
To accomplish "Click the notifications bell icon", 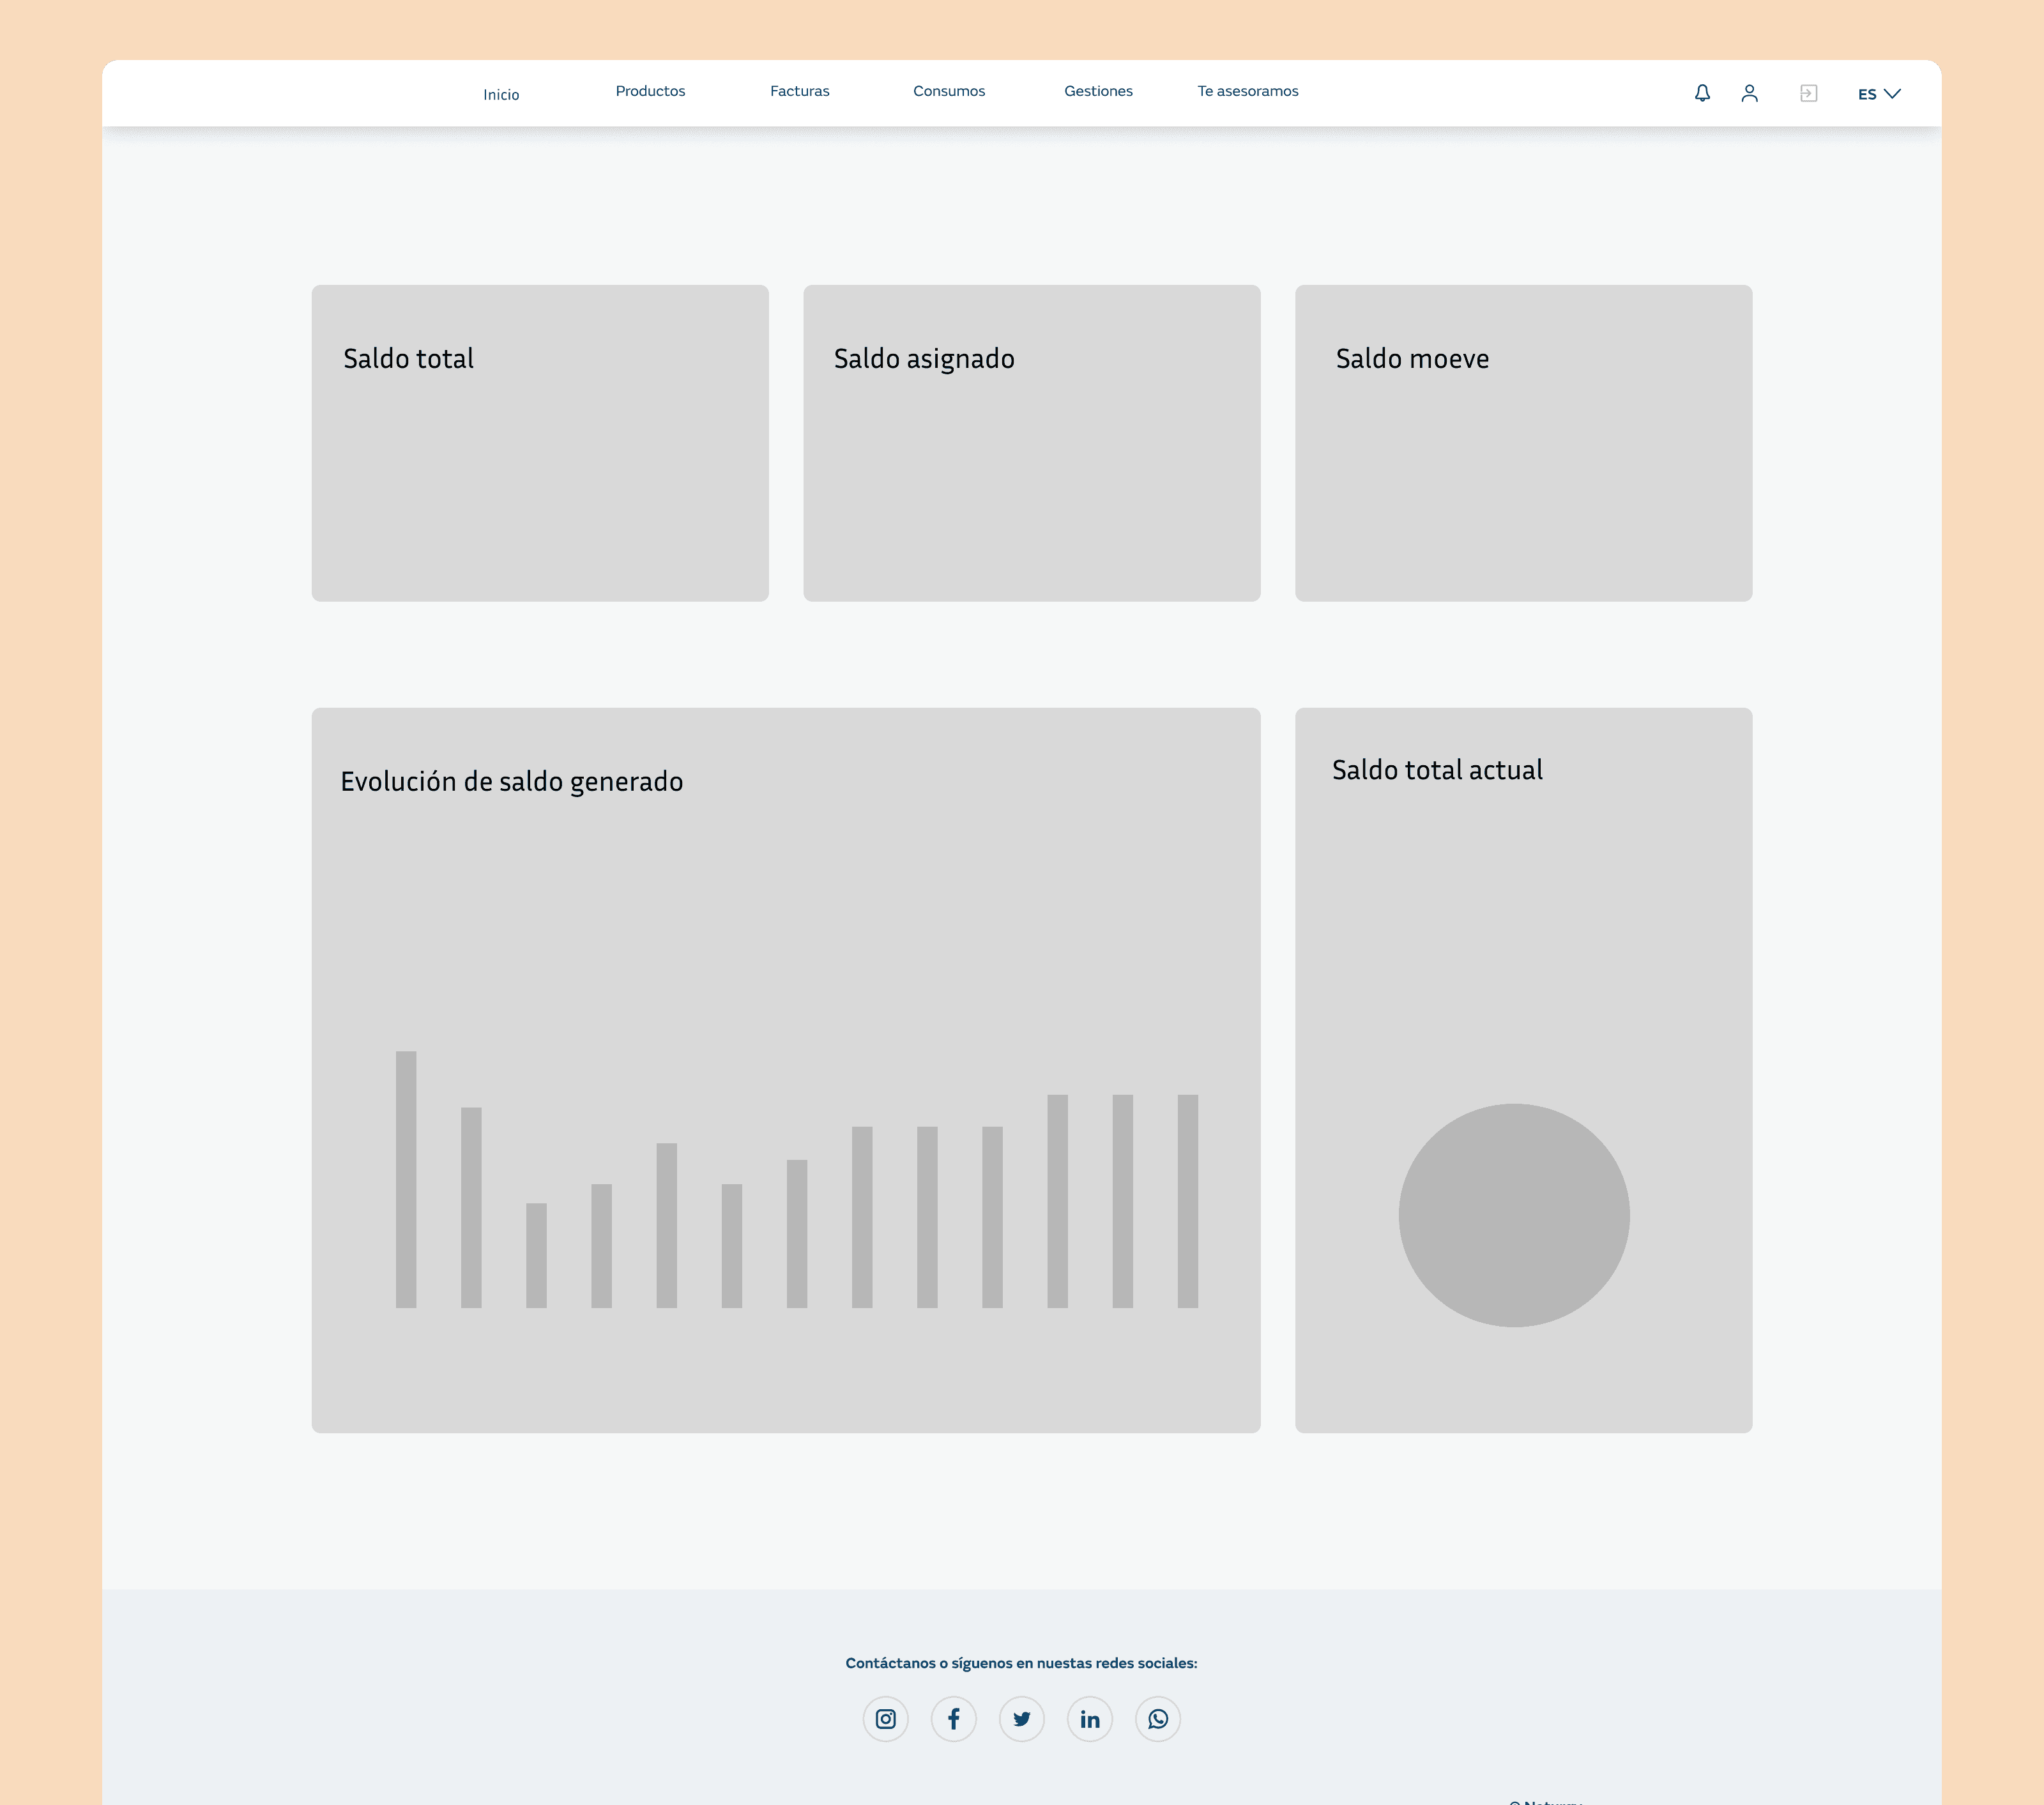I will pyautogui.click(x=1702, y=93).
